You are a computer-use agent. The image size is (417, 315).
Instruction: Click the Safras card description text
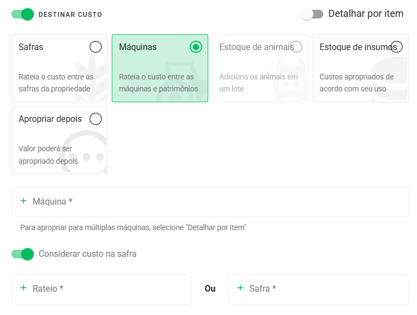click(x=56, y=83)
